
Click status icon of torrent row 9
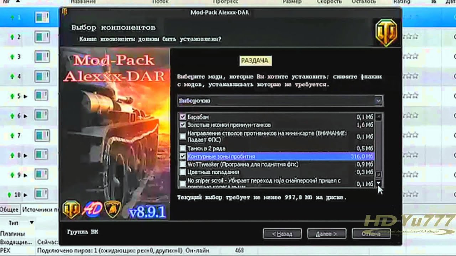[x=42, y=175]
